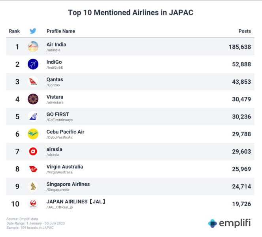Viewport: 262px width, 237px height.
Task: Select the Profile Name column header
Action: [x=61, y=31]
